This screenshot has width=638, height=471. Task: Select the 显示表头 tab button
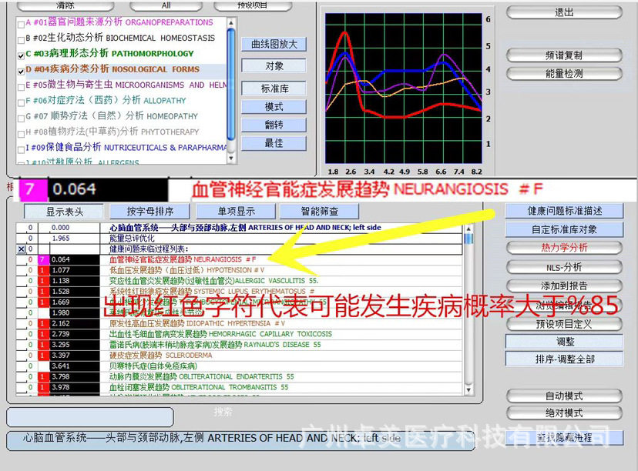coord(64,212)
